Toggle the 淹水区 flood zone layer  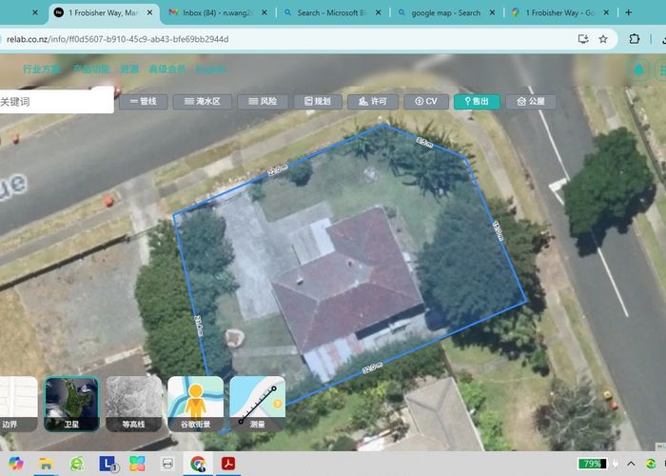pyautogui.click(x=202, y=101)
